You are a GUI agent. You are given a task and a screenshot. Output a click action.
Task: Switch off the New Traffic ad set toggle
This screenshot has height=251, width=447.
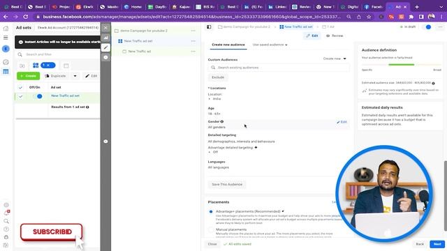coord(37,96)
